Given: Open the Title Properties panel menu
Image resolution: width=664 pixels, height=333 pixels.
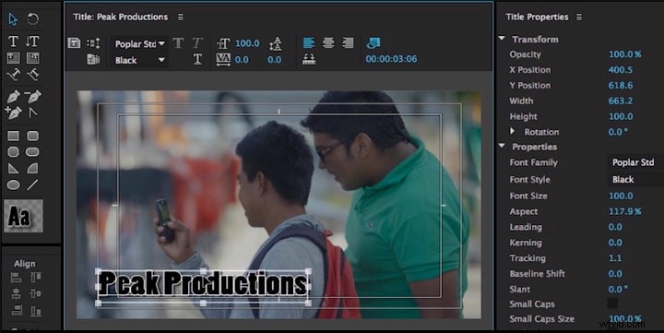Looking at the screenshot, I should 579,17.
